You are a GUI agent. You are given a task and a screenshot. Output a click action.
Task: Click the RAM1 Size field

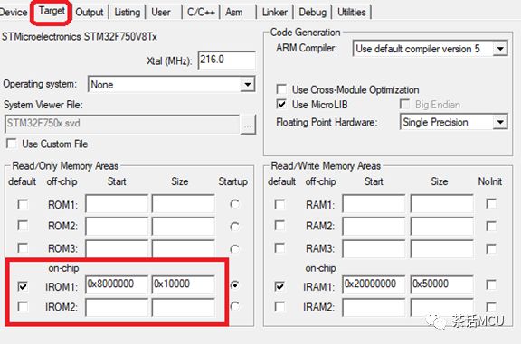point(442,204)
